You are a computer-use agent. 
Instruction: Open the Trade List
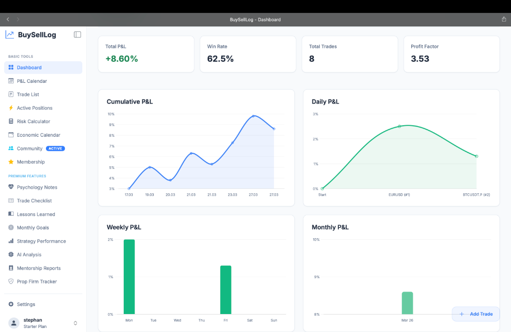[x=26, y=94]
